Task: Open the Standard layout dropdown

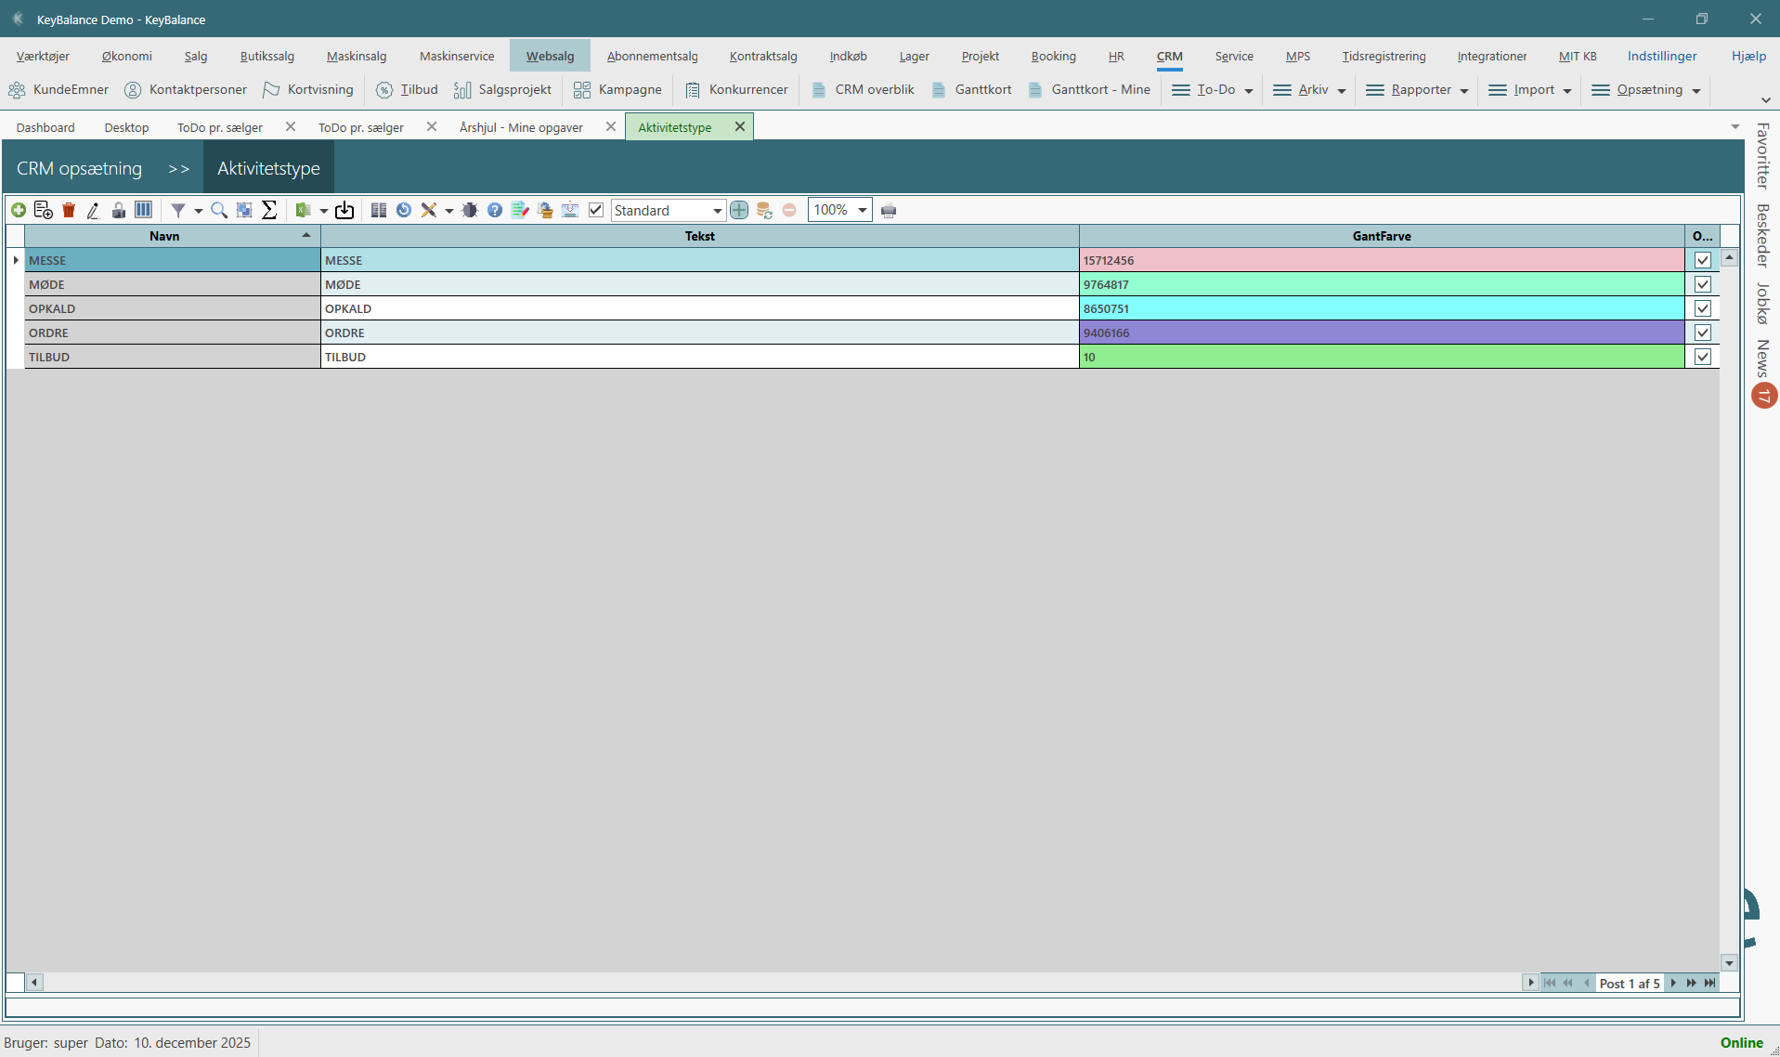Action: click(716, 211)
